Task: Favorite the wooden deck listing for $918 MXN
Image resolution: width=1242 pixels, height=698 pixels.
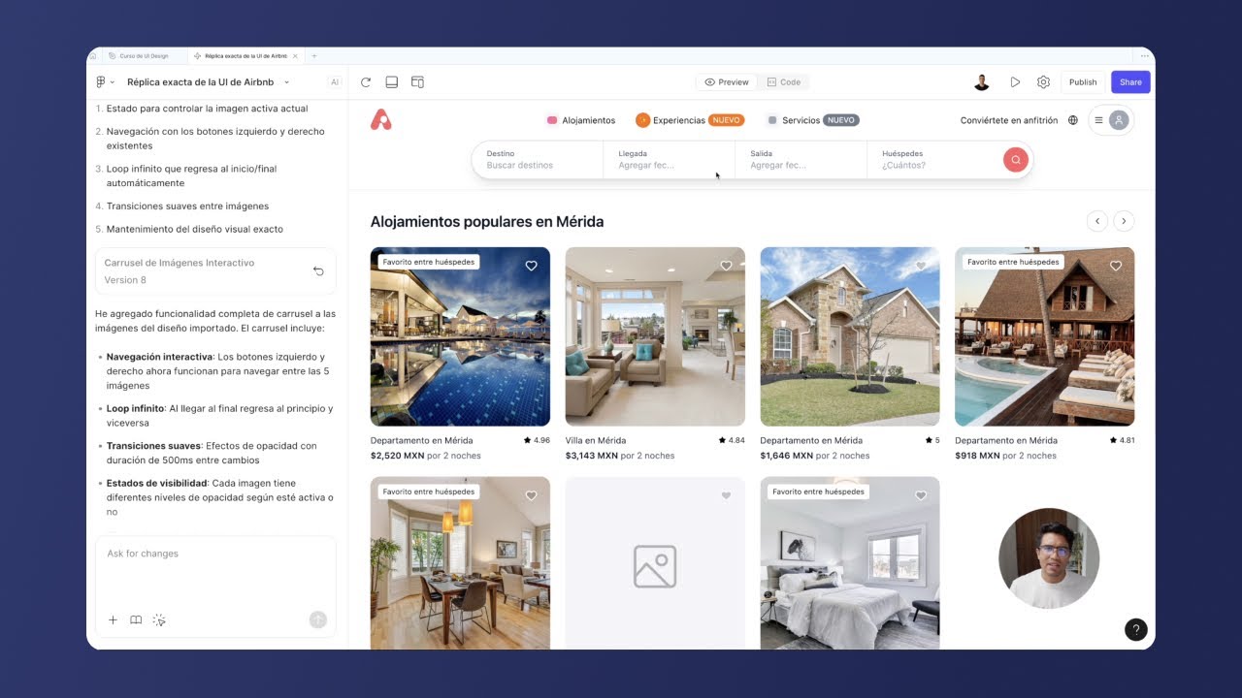Action: [x=1116, y=266]
